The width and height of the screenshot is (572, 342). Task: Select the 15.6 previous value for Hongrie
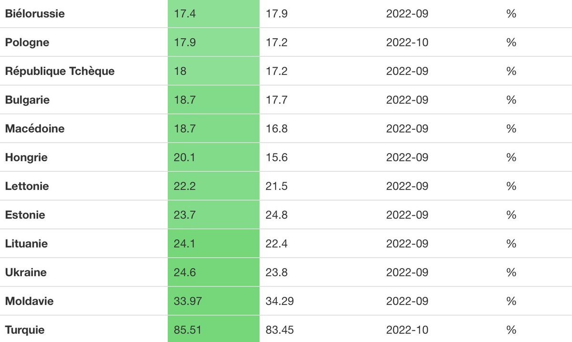(x=276, y=157)
